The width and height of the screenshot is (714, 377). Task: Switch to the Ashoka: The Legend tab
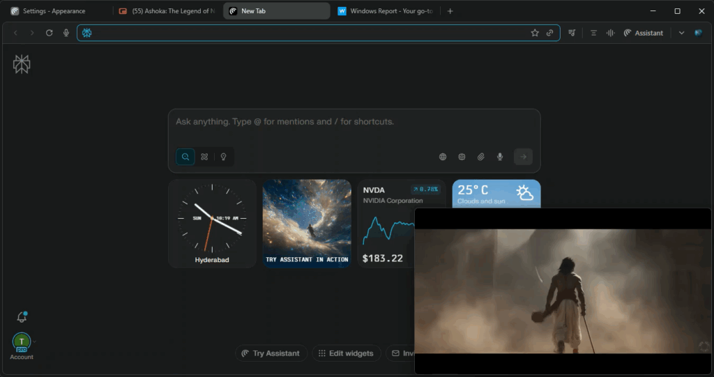[167, 11]
